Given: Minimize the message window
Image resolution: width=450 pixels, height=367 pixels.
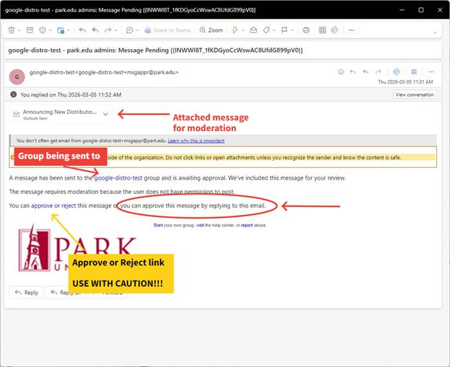Looking at the screenshot, I should tap(402, 10).
